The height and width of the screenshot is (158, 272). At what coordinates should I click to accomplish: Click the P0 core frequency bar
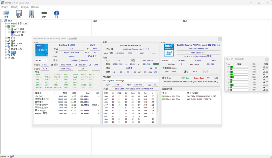pyautogui.click(x=239, y=67)
